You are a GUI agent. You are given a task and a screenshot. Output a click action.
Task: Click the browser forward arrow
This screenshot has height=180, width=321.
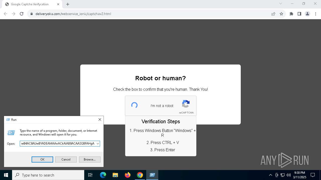[x=14, y=14]
